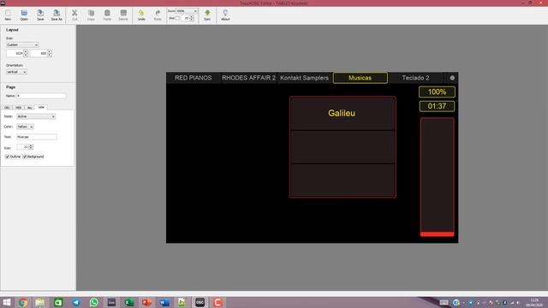Open the toolbar Zoom percentage dropdown

[187, 11]
